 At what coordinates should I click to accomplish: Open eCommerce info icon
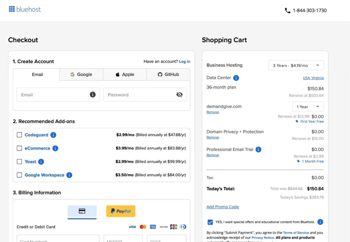pyautogui.click(x=55, y=148)
